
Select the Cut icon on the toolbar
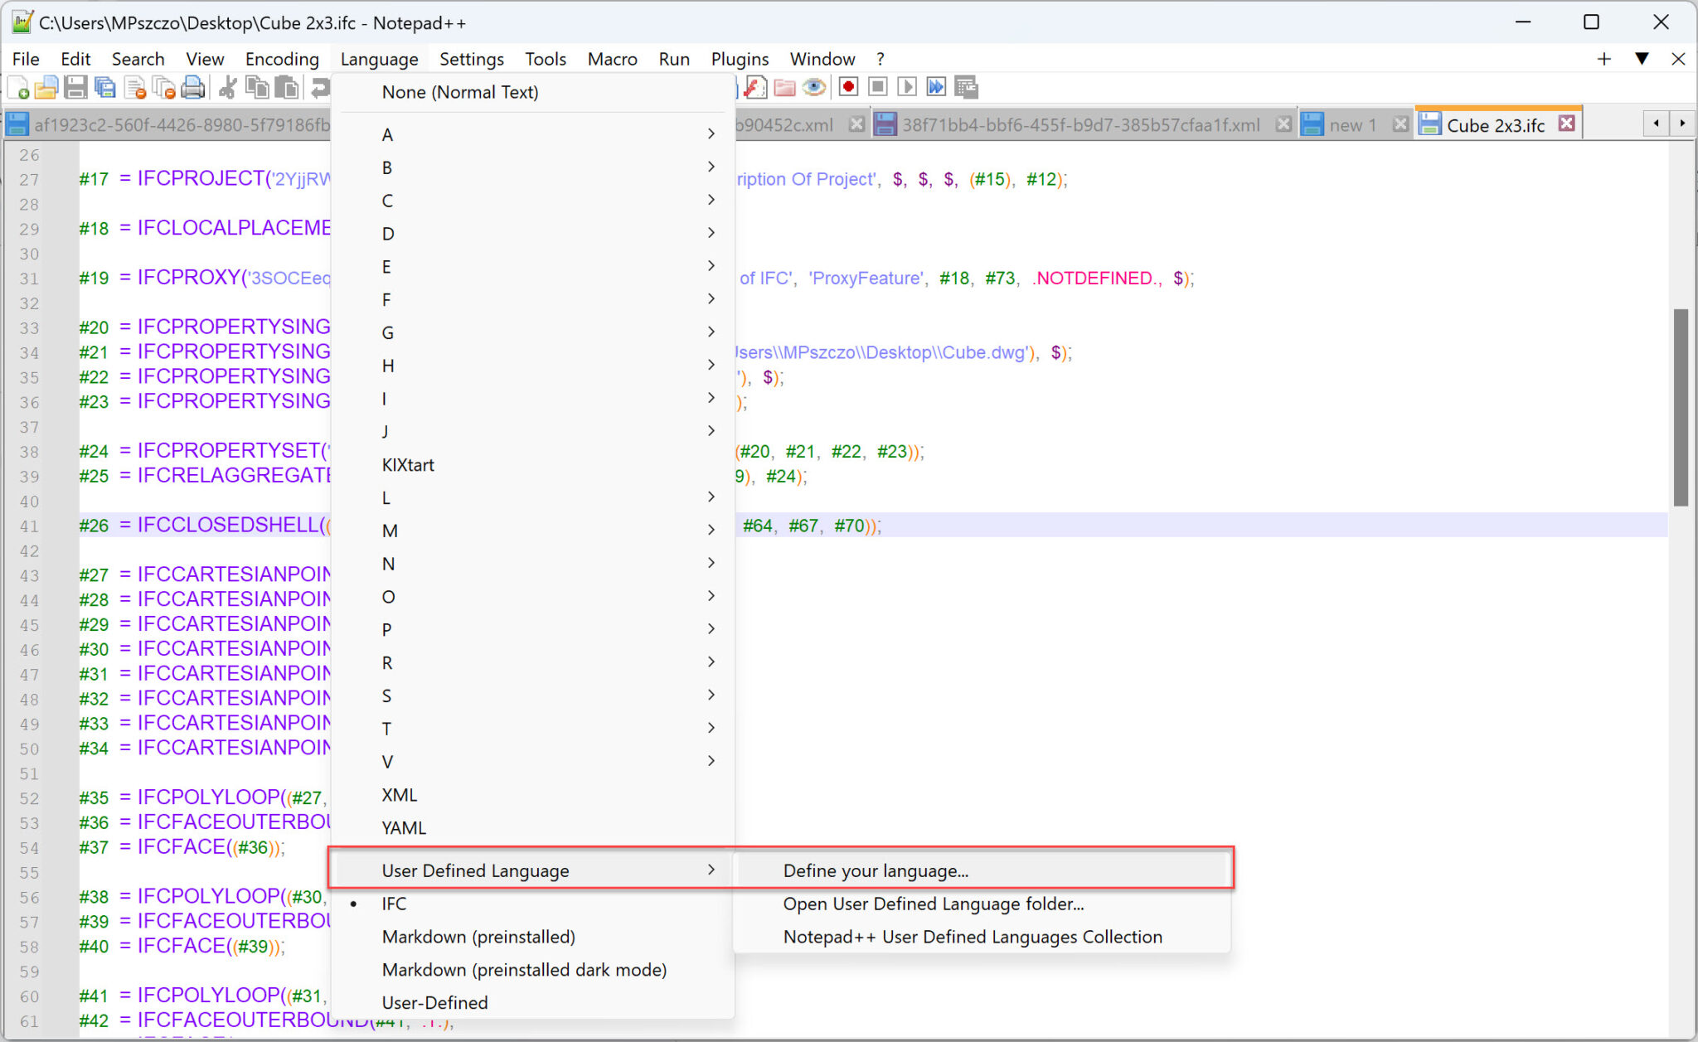point(226,87)
